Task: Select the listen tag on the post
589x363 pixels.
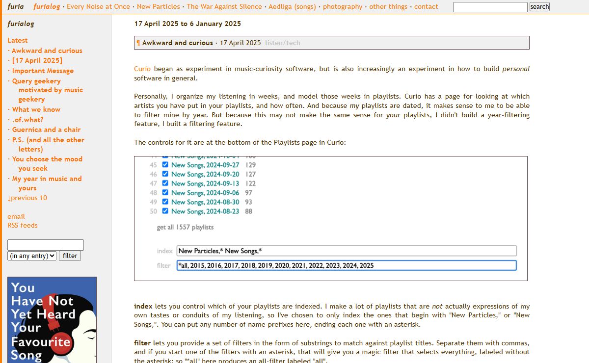Action: click(x=275, y=43)
